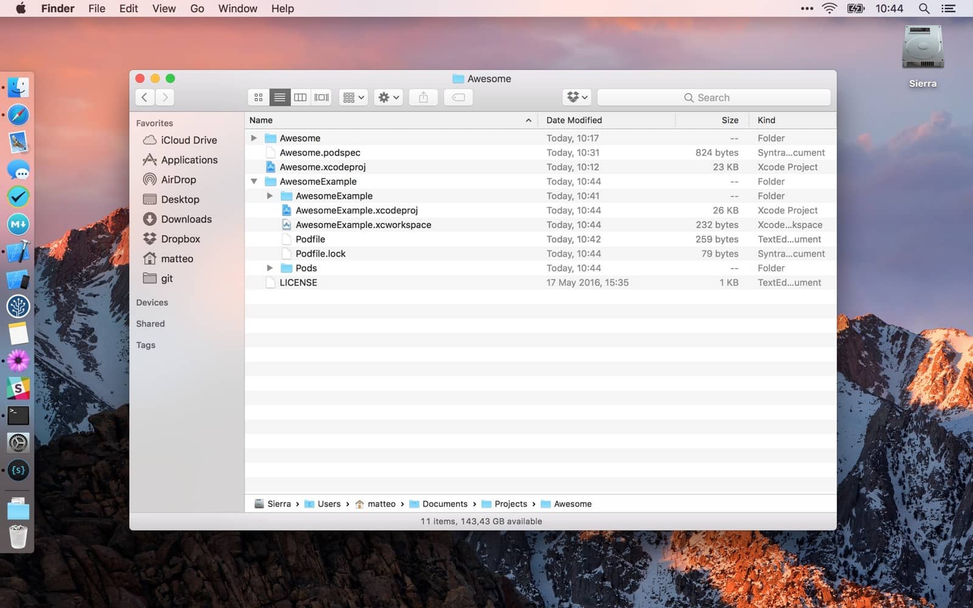This screenshot has width=973, height=608.
Task: Open Safari from the Dock
Action: click(x=18, y=115)
